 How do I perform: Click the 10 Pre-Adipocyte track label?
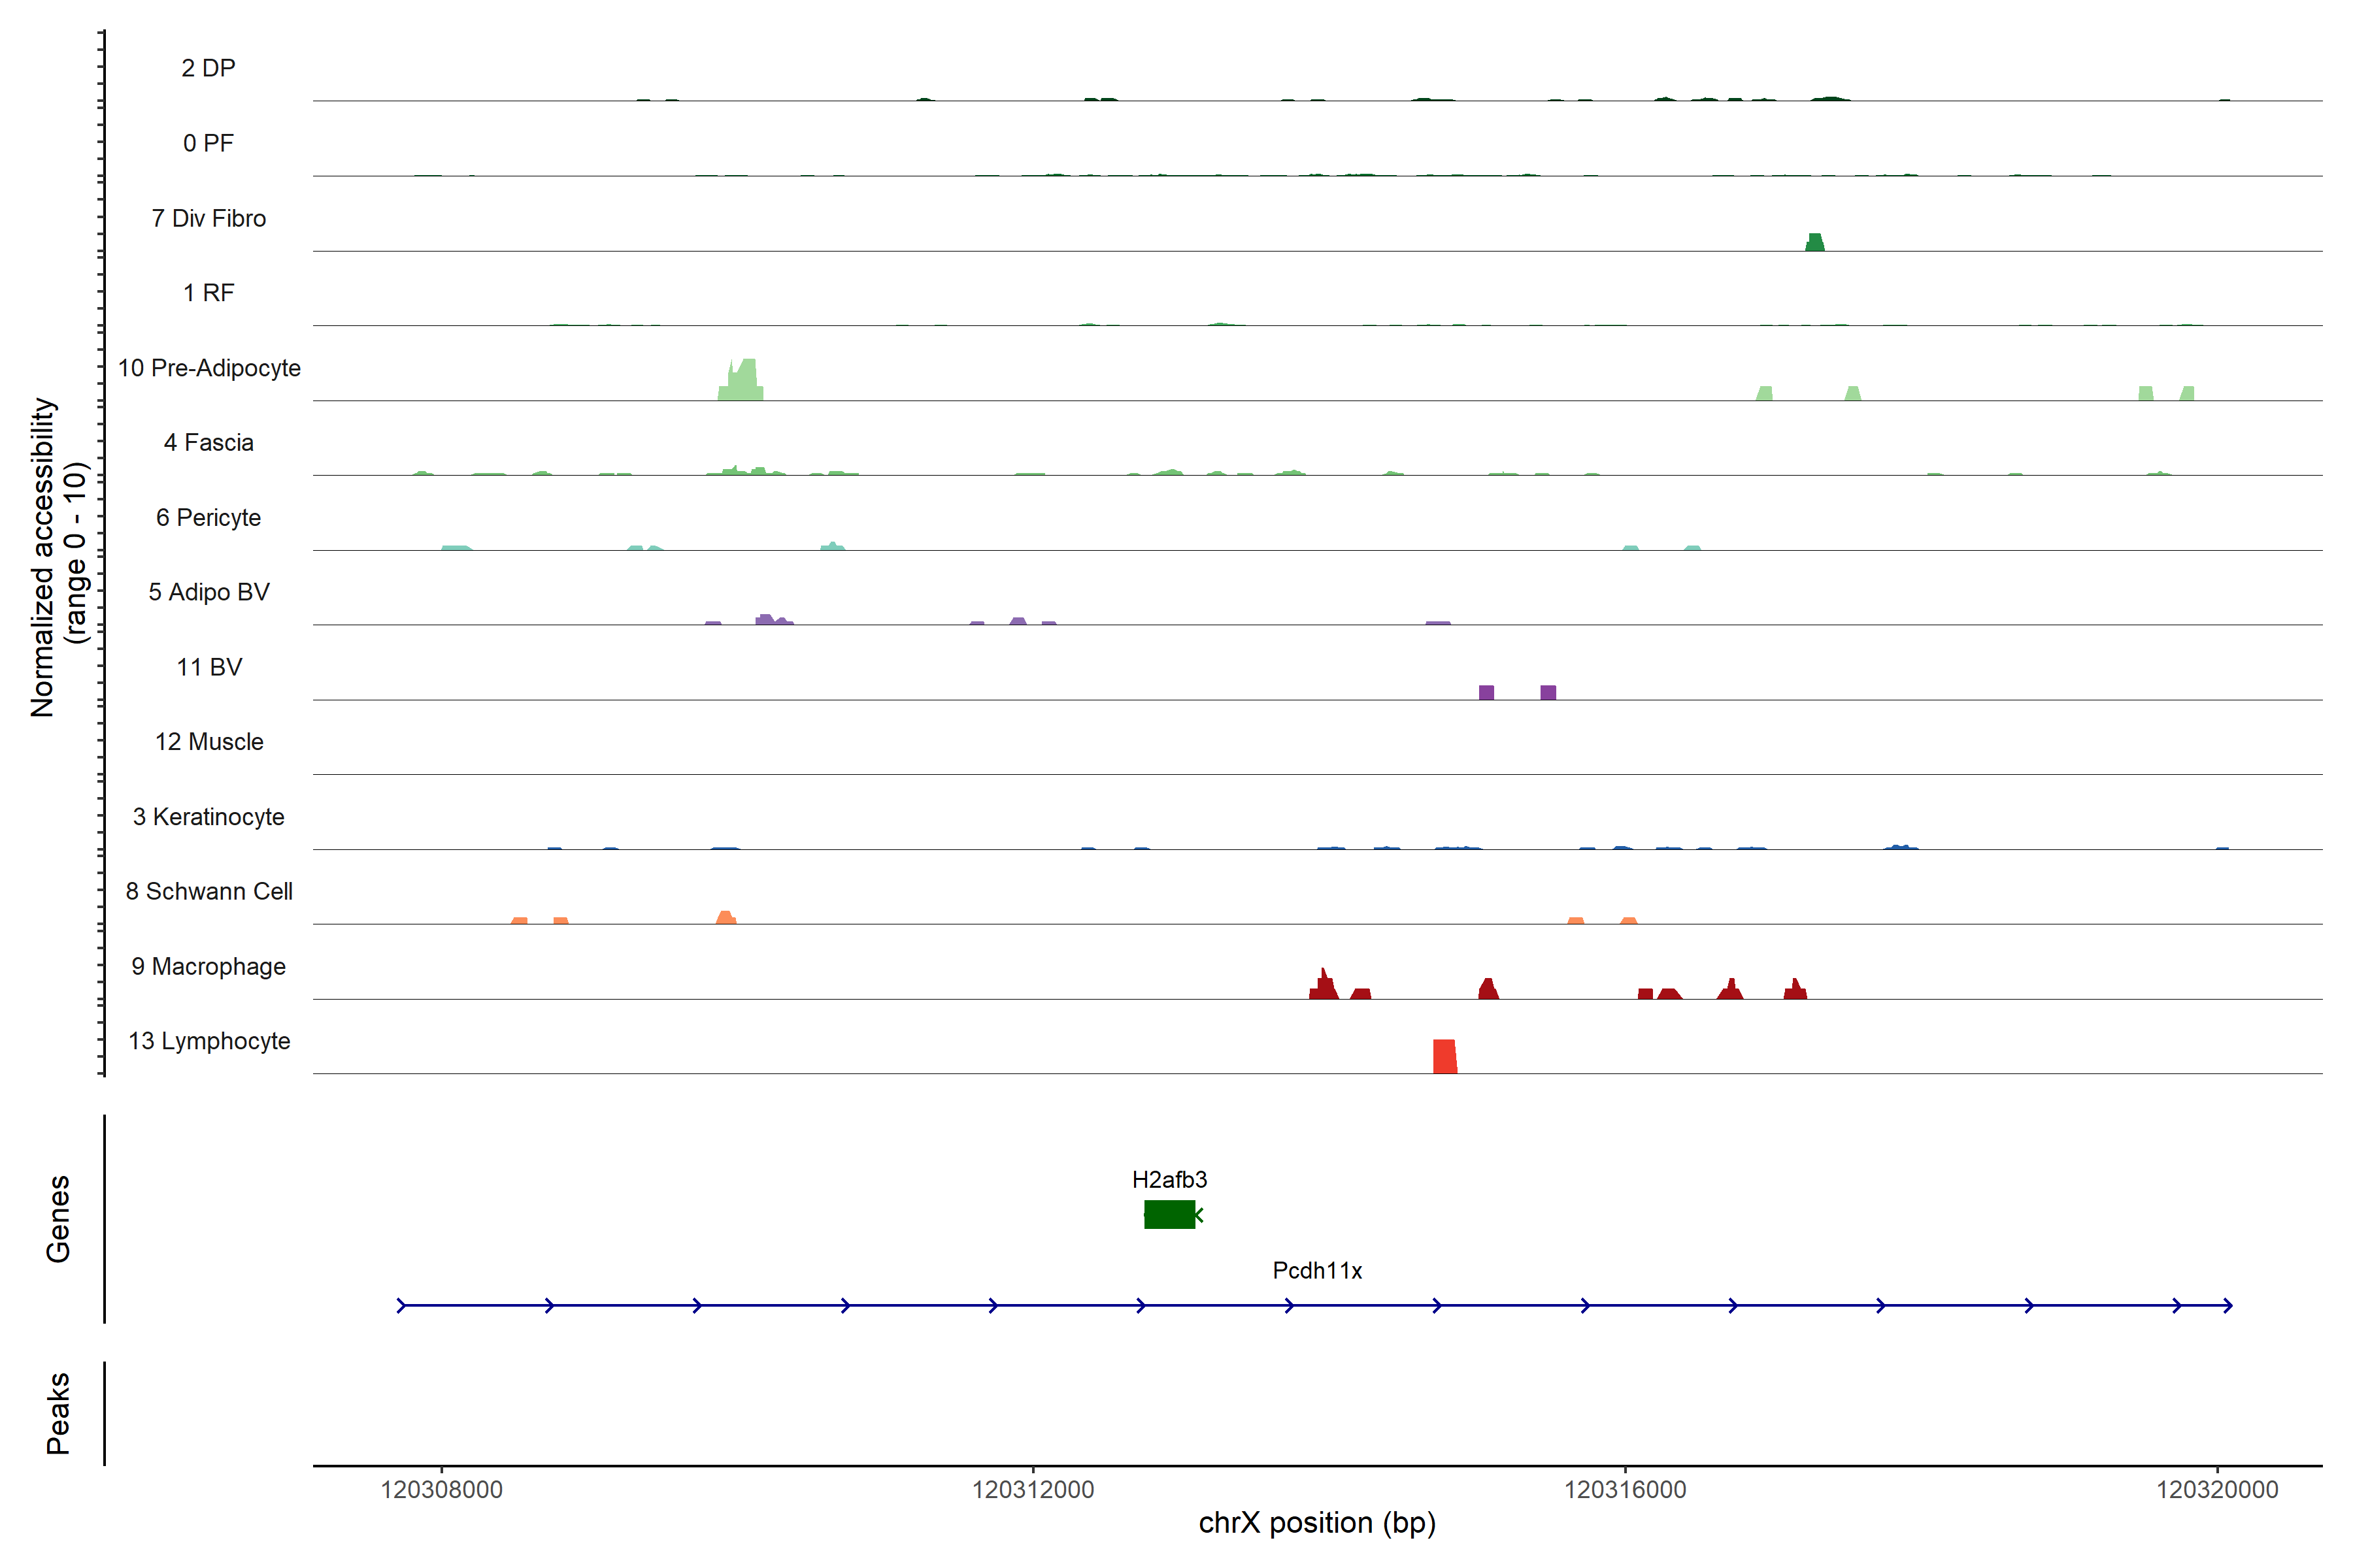209,368
